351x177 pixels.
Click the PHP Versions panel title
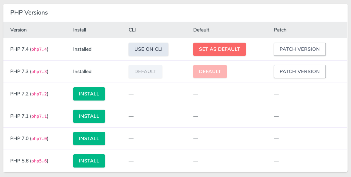(29, 13)
